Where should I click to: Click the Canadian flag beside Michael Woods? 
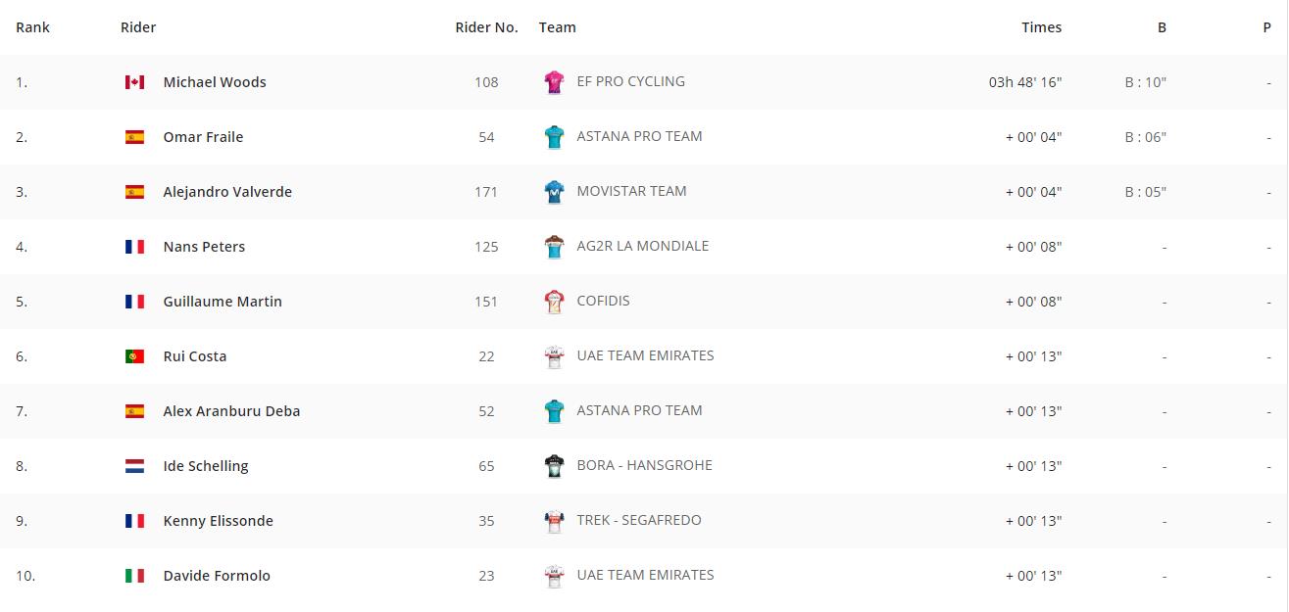pos(134,82)
